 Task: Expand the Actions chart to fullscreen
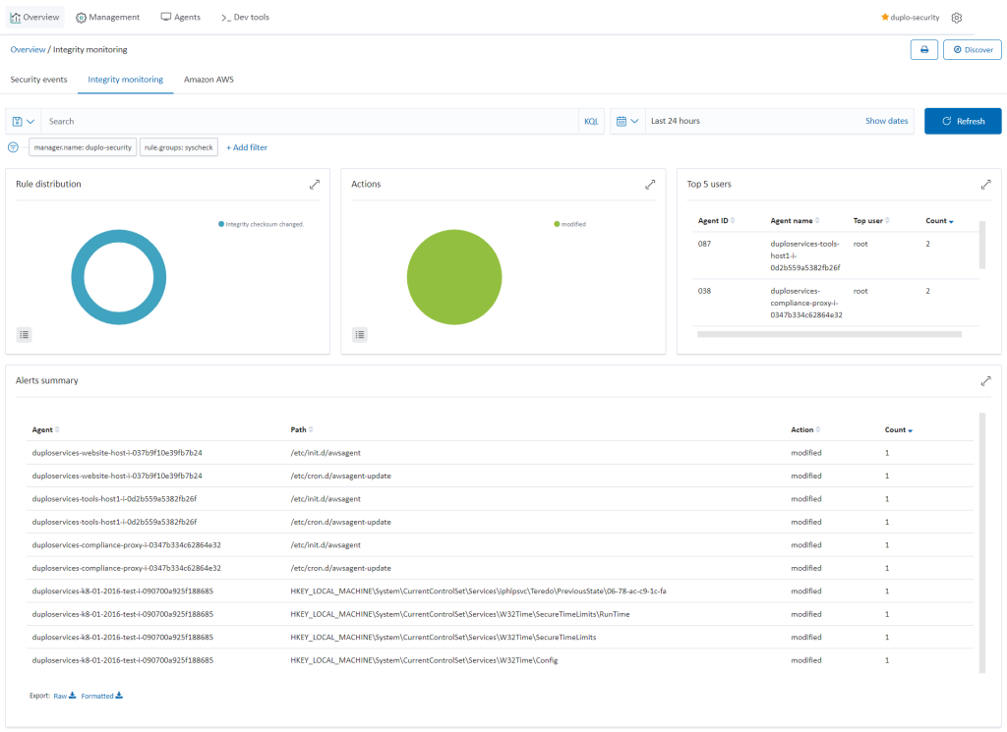coord(650,184)
